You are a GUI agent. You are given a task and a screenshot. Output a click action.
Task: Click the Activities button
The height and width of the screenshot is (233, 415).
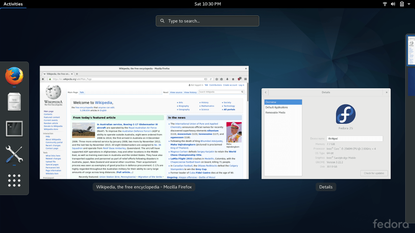pyautogui.click(x=13, y=4)
